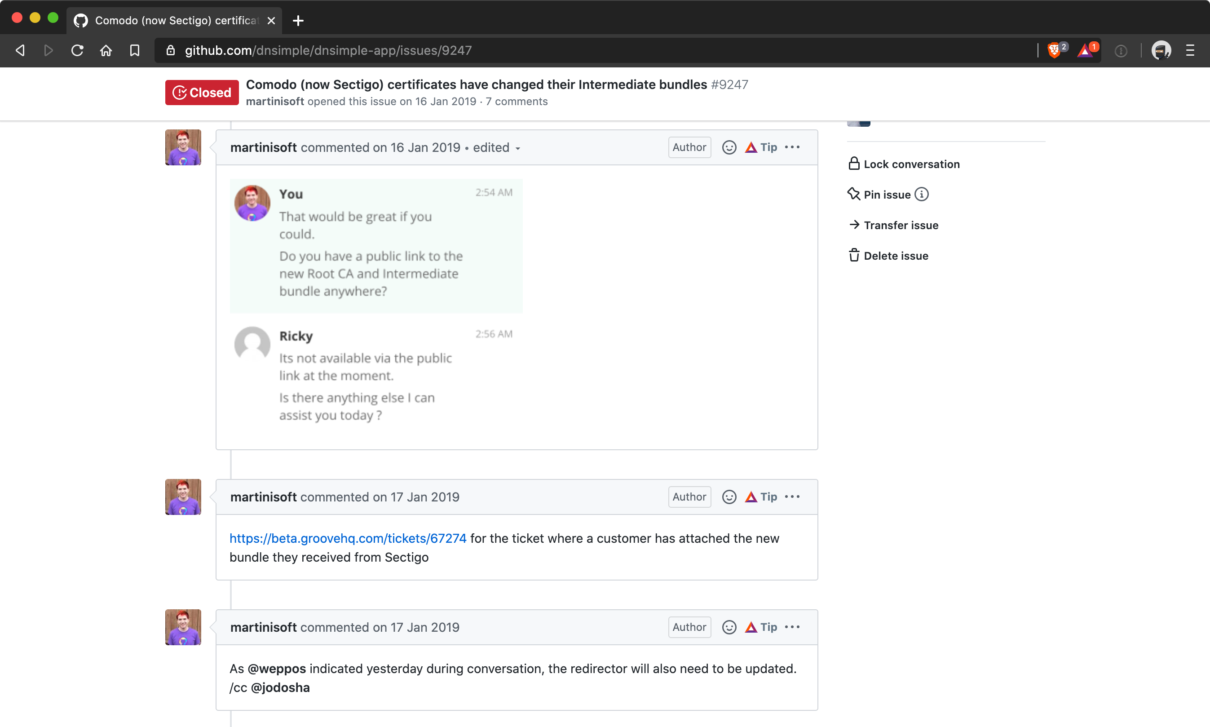
Task: Click the martinisoft name on groovehq comment
Action: tap(264, 497)
